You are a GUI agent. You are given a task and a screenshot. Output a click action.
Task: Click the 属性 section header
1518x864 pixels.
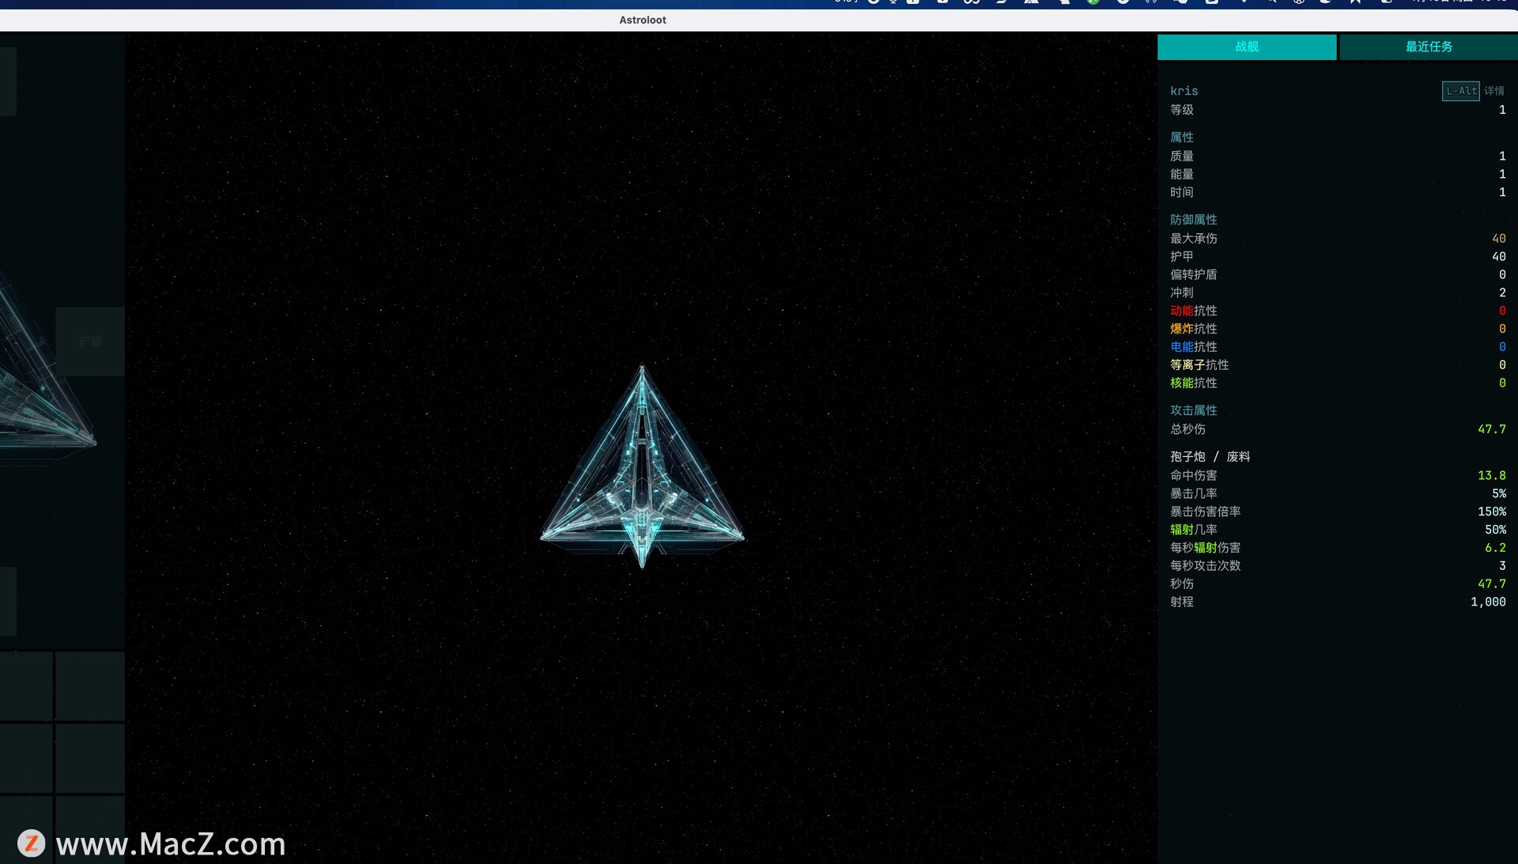(x=1181, y=138)
